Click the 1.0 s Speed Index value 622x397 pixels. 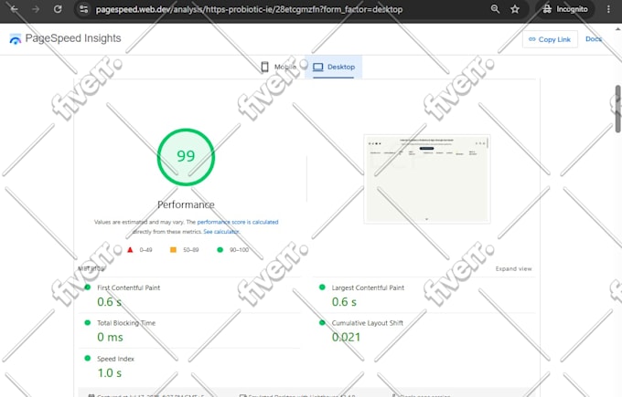pyautogui.click(x=110, y=373)
